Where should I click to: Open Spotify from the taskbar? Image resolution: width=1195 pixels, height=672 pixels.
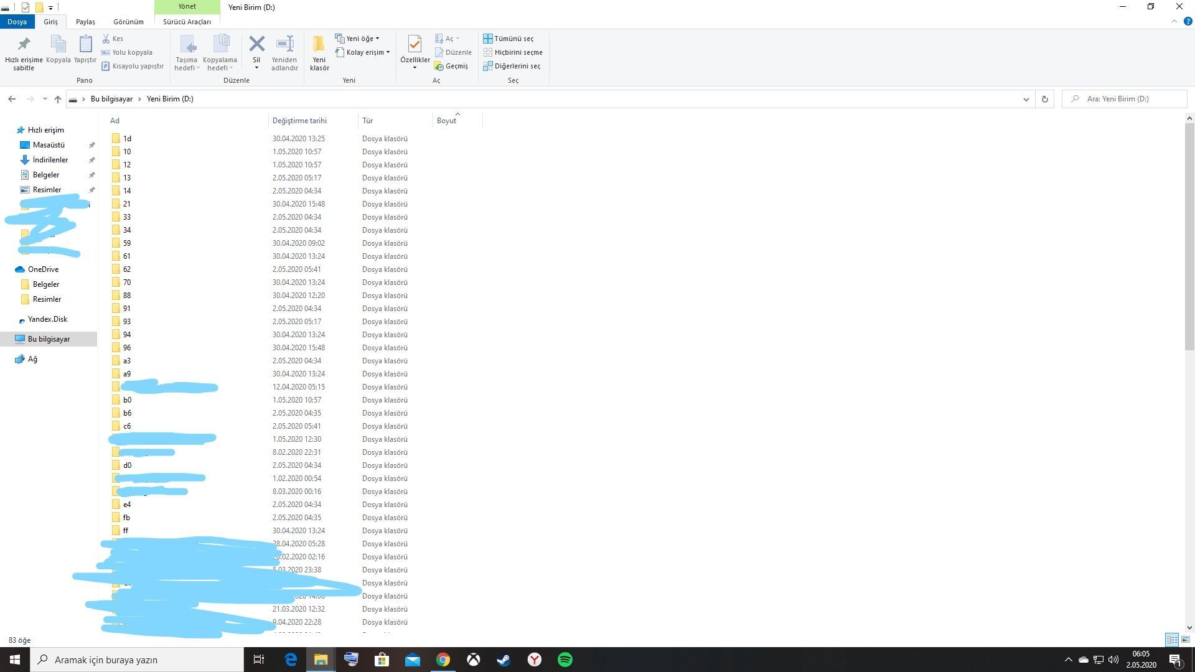pos(565,660)
